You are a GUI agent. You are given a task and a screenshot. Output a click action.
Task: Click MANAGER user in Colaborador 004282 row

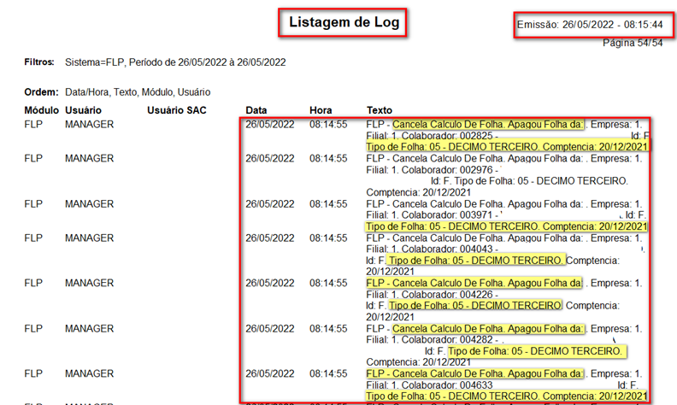pyautogui.click(x=90, y=329)
